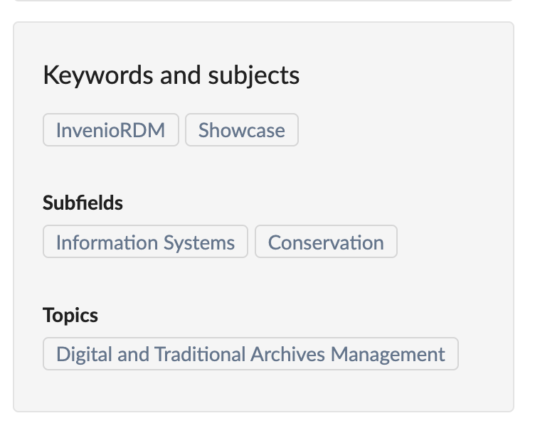The width and height of the screenshot is (535, 428).
Task: Click the Subfields section label
Action: point(83,203)
